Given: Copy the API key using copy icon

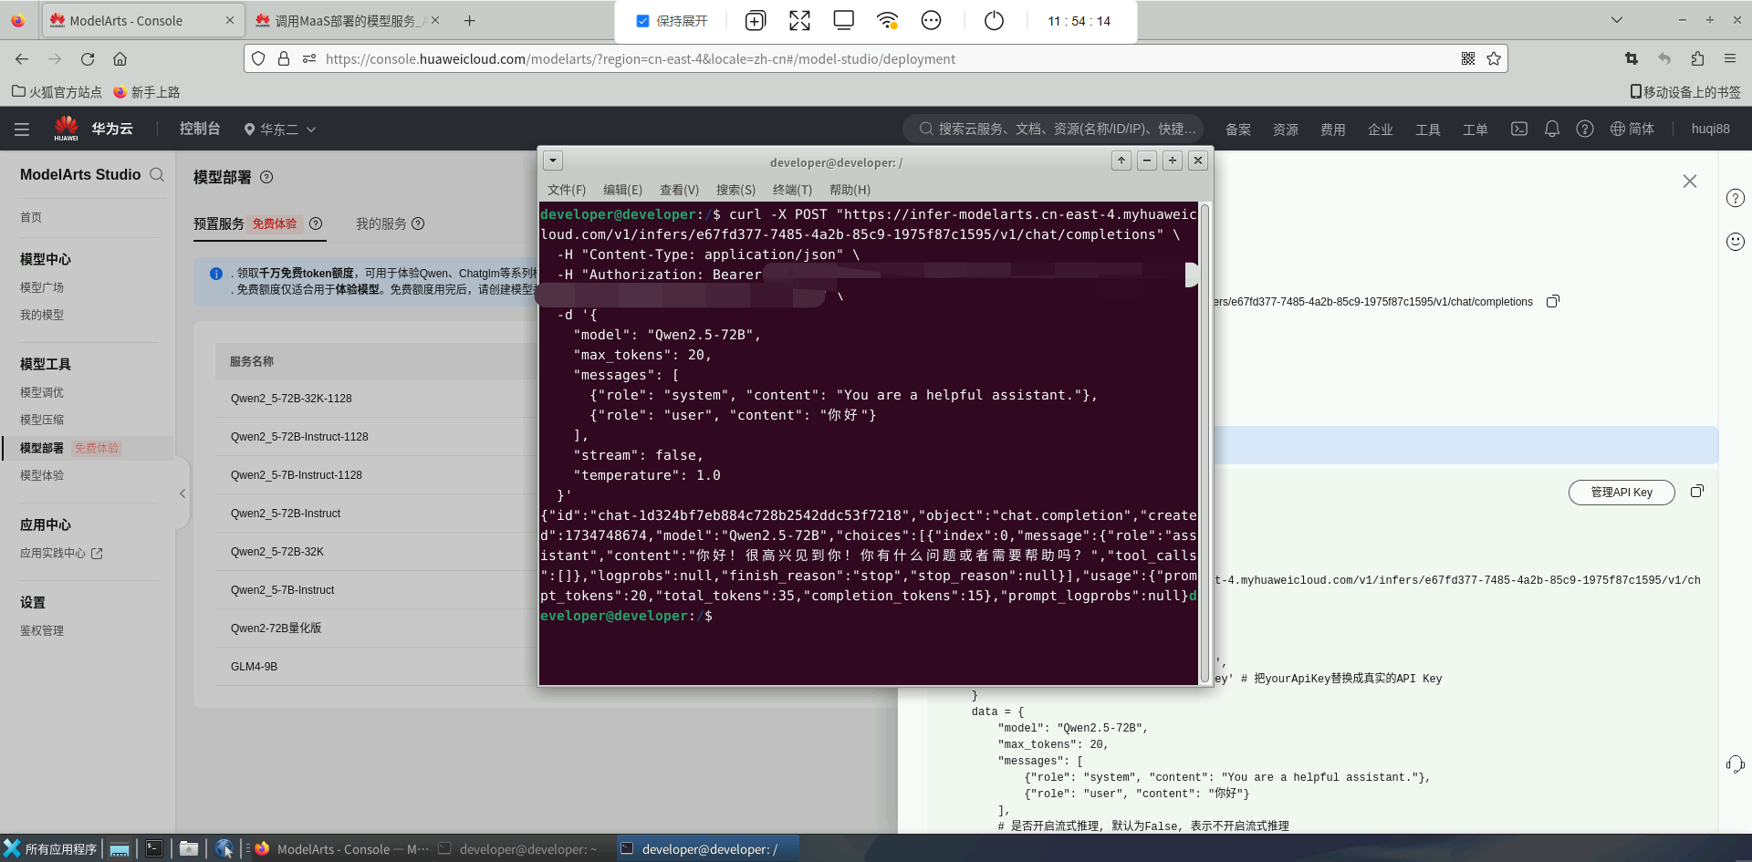Looking at the screenshot, I should [x=1697, y=492].
